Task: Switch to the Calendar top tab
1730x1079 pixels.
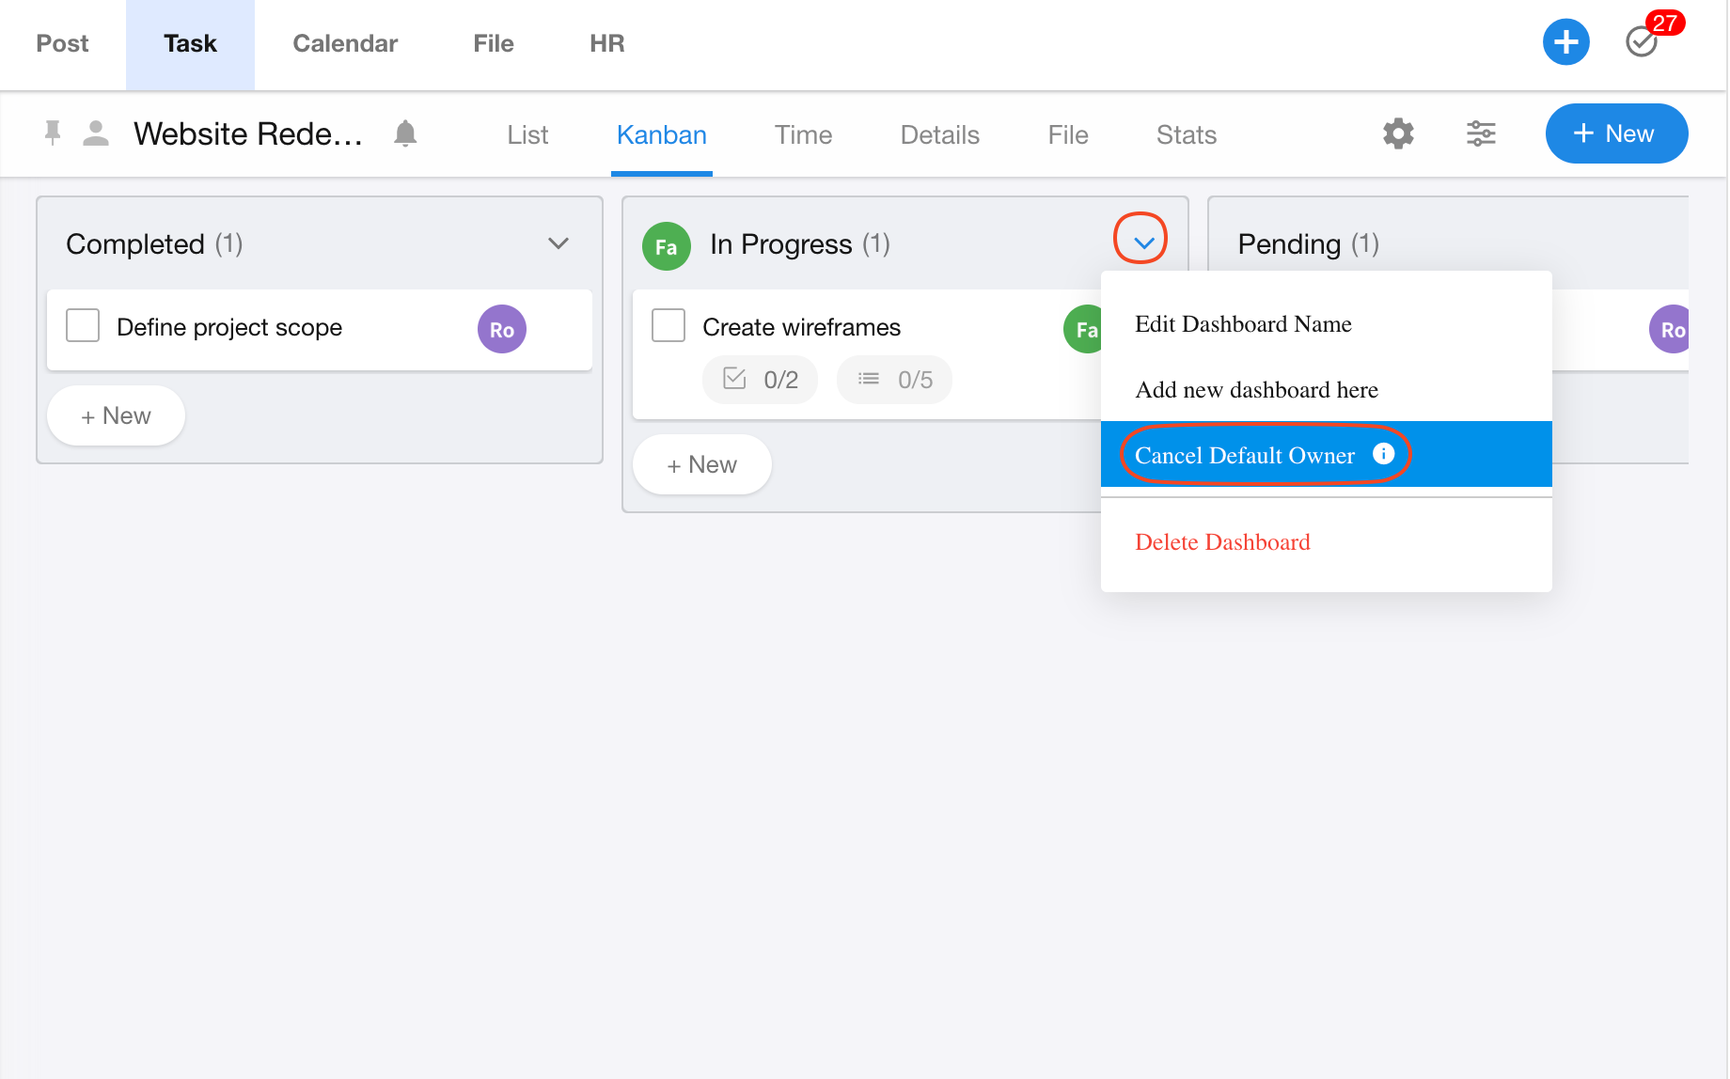Action: pyautogui.click(x=345, y=43)
